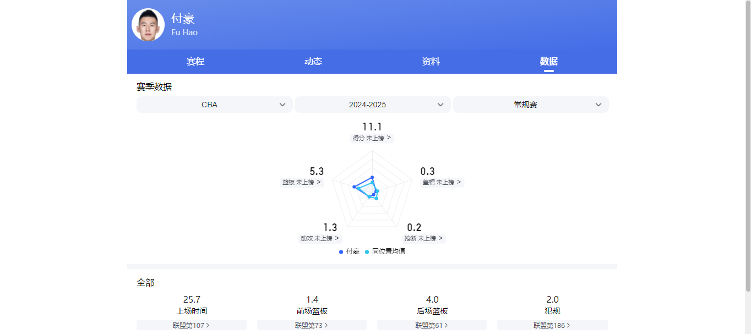Open the 常规赛 game type dropdown

point(531,105)
